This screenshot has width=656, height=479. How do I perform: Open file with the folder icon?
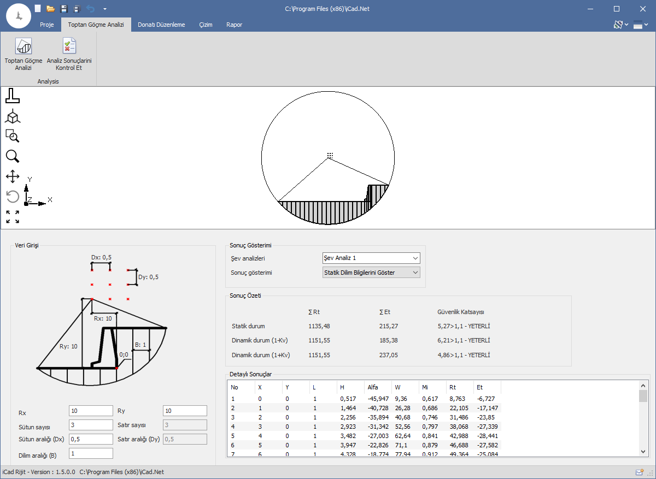click(50, 9)
